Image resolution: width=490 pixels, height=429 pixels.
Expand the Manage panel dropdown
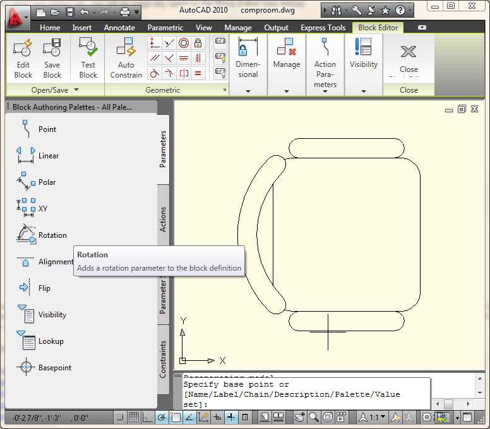pyautogui.click(x=287, y=91)
